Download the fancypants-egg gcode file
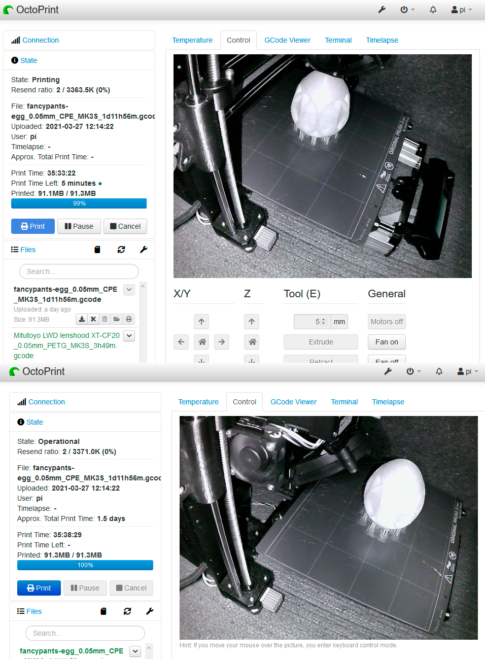The height and width of the screenshot is (659, 485). click(82, 319)
